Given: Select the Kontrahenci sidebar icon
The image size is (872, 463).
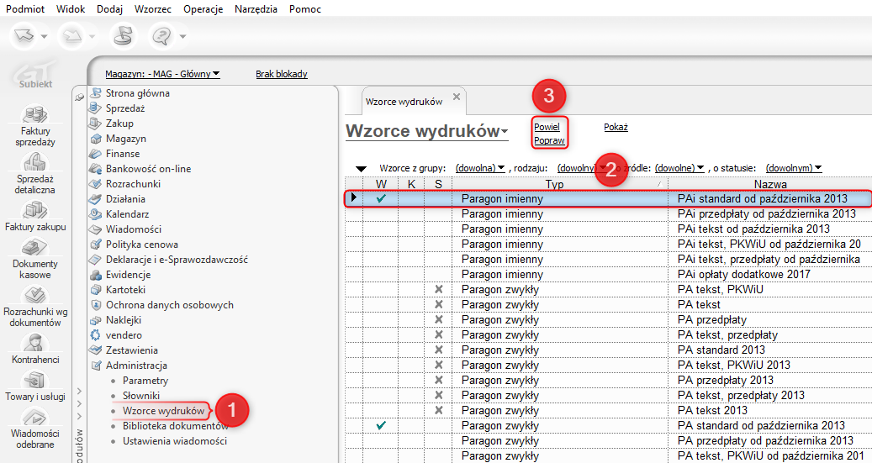Looking at the screenshot, I should click(34, 343).
